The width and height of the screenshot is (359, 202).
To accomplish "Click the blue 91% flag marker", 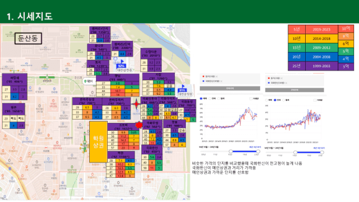I will point(182,89).
